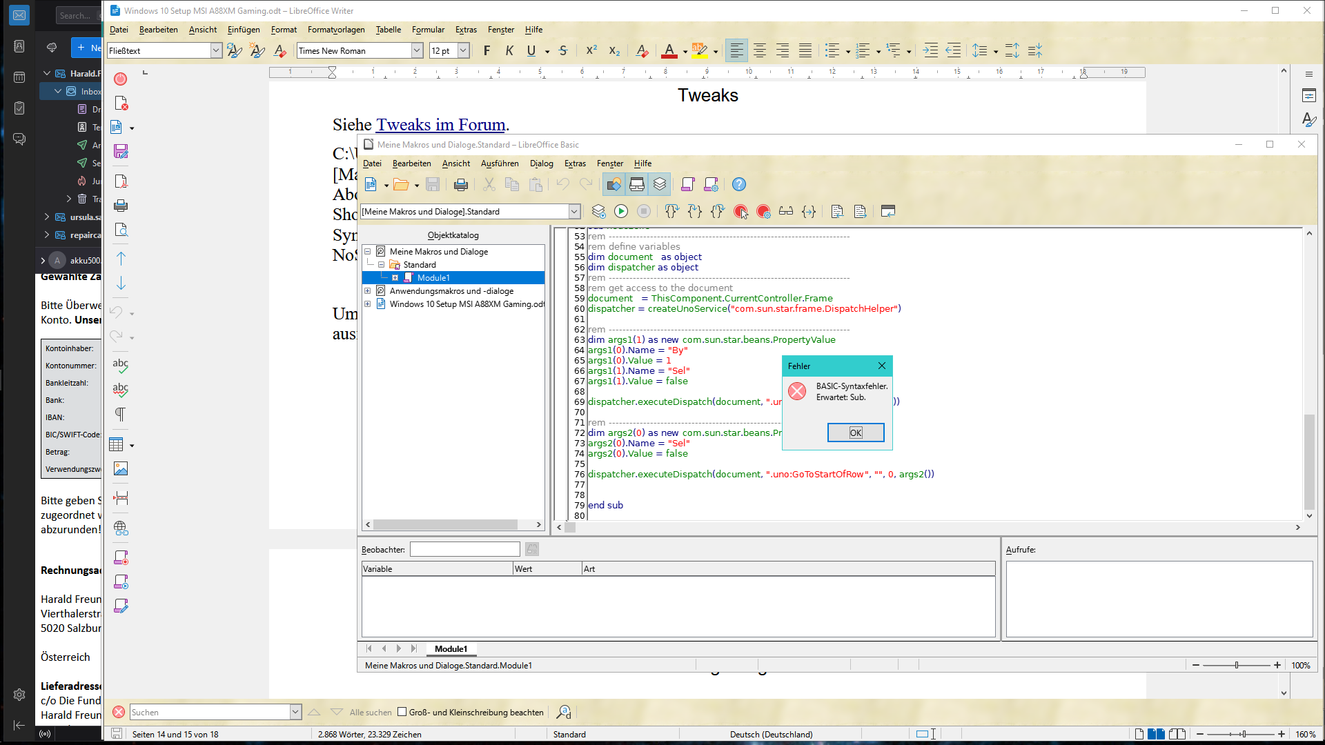Collapse Meine Makros und Dialoge tree node

pos(368,252)
